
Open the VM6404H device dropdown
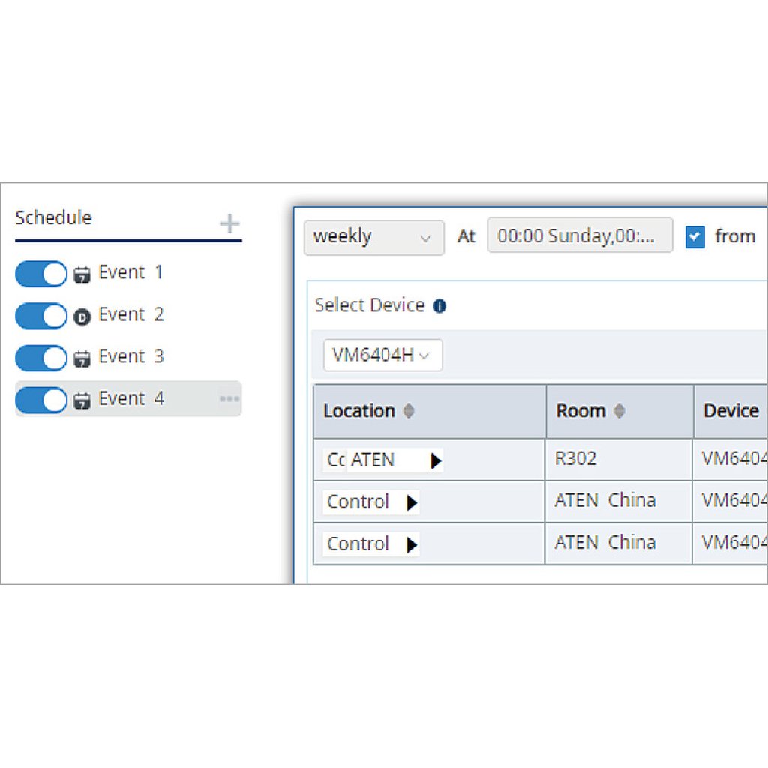382,355
